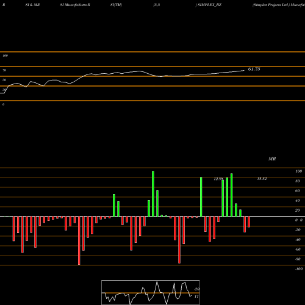This screenshot has height=305, width=305.
Task: Click the SI MunafaSutraR header text
Action: tap(75, 5)
